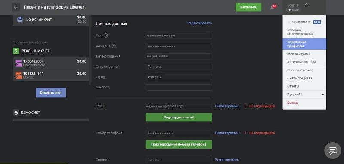
Task: Expand the Русский language submenu arrow
Action: (x=323, y=94)
